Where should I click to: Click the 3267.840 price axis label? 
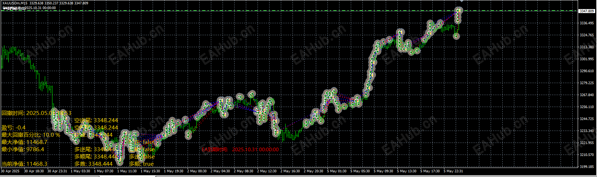586,95
